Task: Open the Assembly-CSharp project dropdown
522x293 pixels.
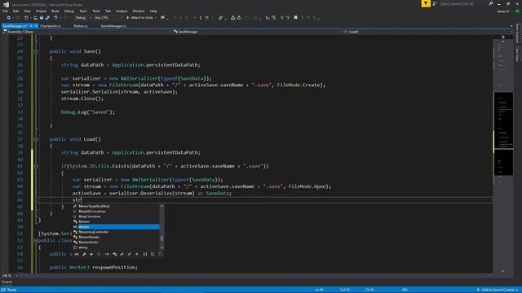Action: 86,32
